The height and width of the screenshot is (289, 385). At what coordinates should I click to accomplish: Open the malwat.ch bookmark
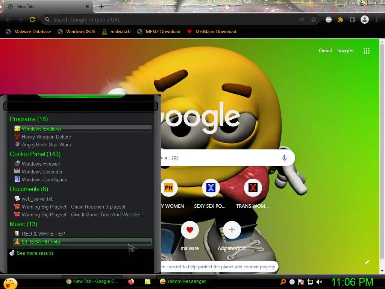116,32
